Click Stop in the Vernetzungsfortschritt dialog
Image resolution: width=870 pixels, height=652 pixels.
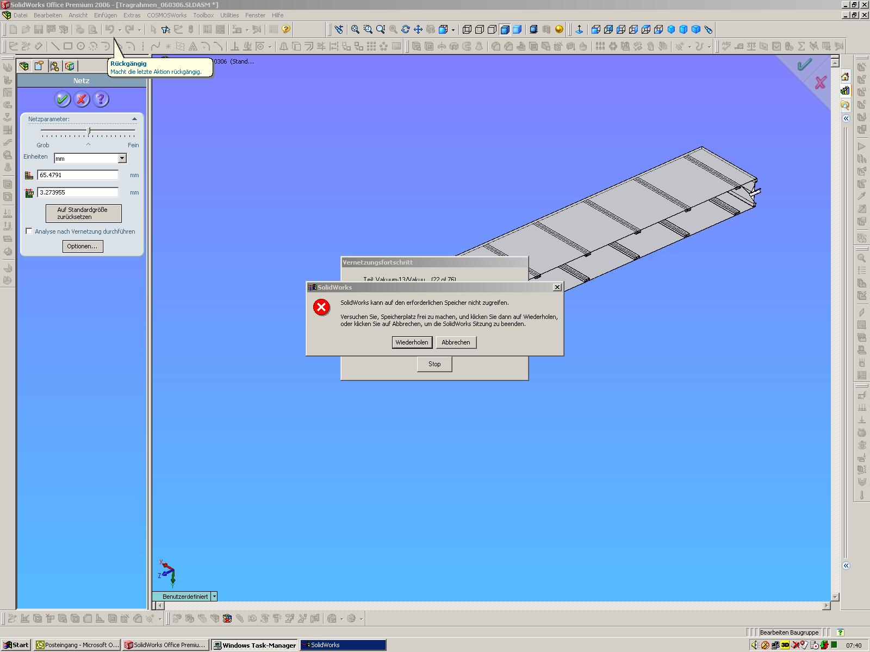(x=434, y=364)
